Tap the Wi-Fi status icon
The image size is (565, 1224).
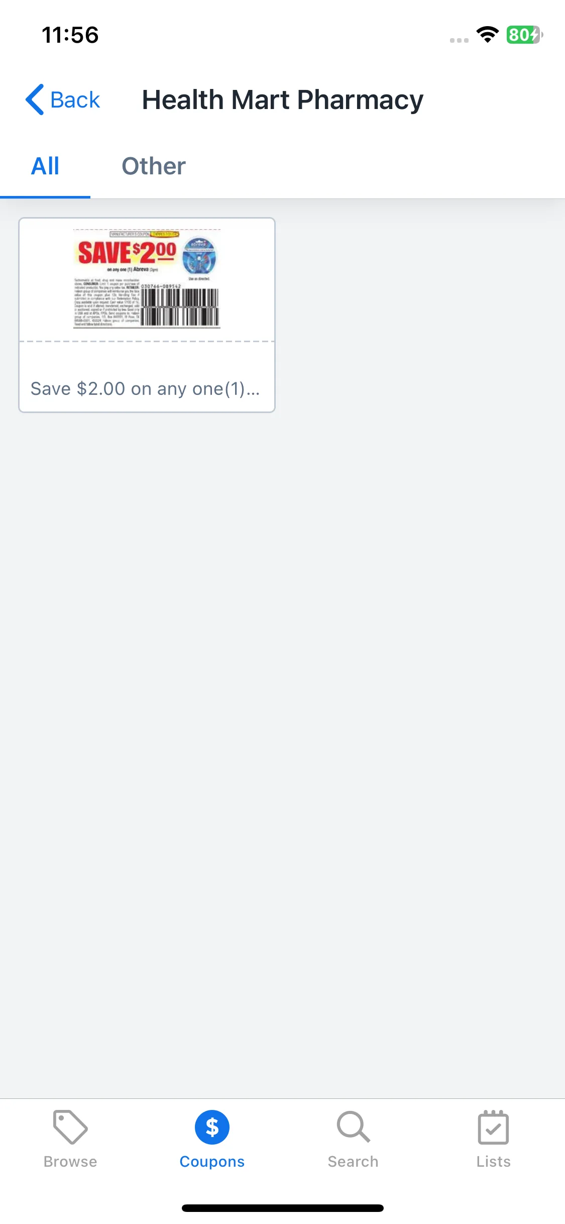pyautogui.click(x=487, y=35)
